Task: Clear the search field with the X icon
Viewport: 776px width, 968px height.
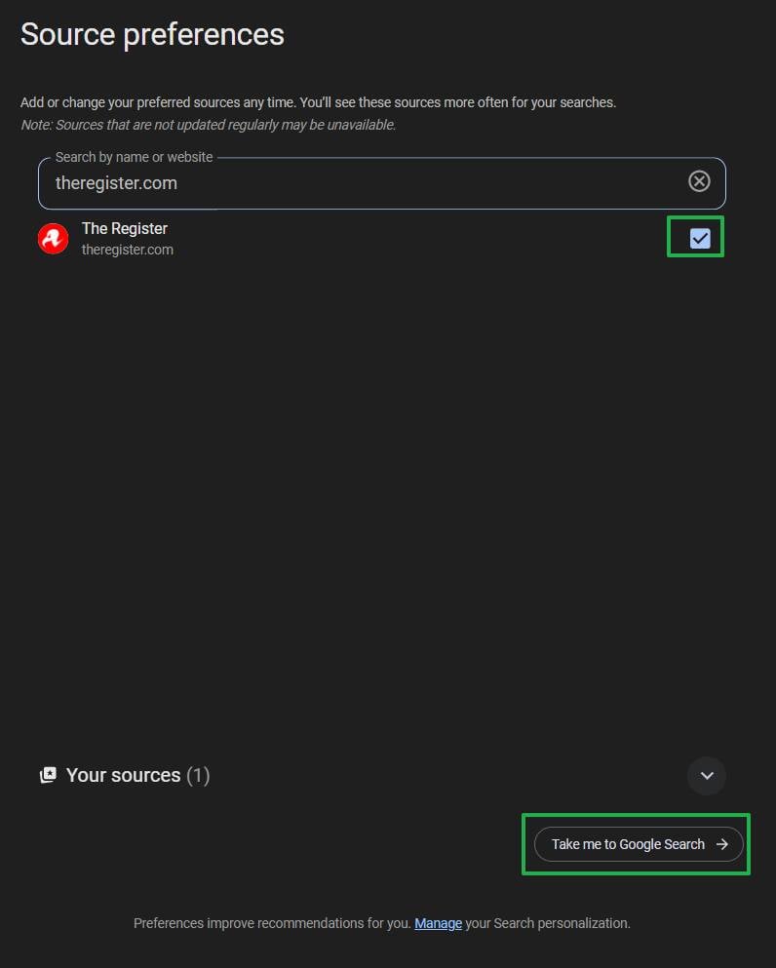Action: [x=699, y=181]
